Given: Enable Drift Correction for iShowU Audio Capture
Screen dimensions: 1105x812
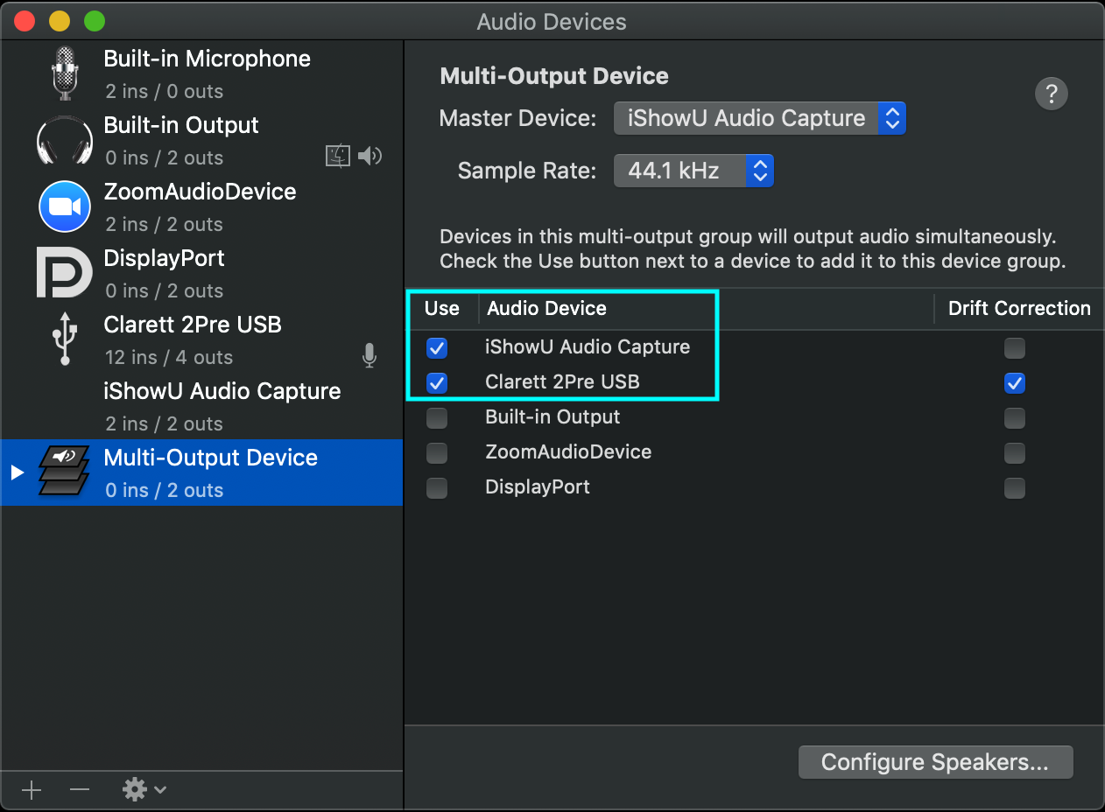Looking at the screenshot, I should coord(1015,348).
